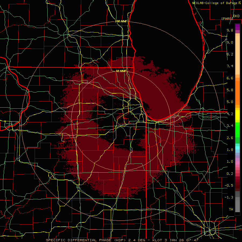Click the 5.8 legend value
This screenshot has width=242, height=242.
point(230,90)
